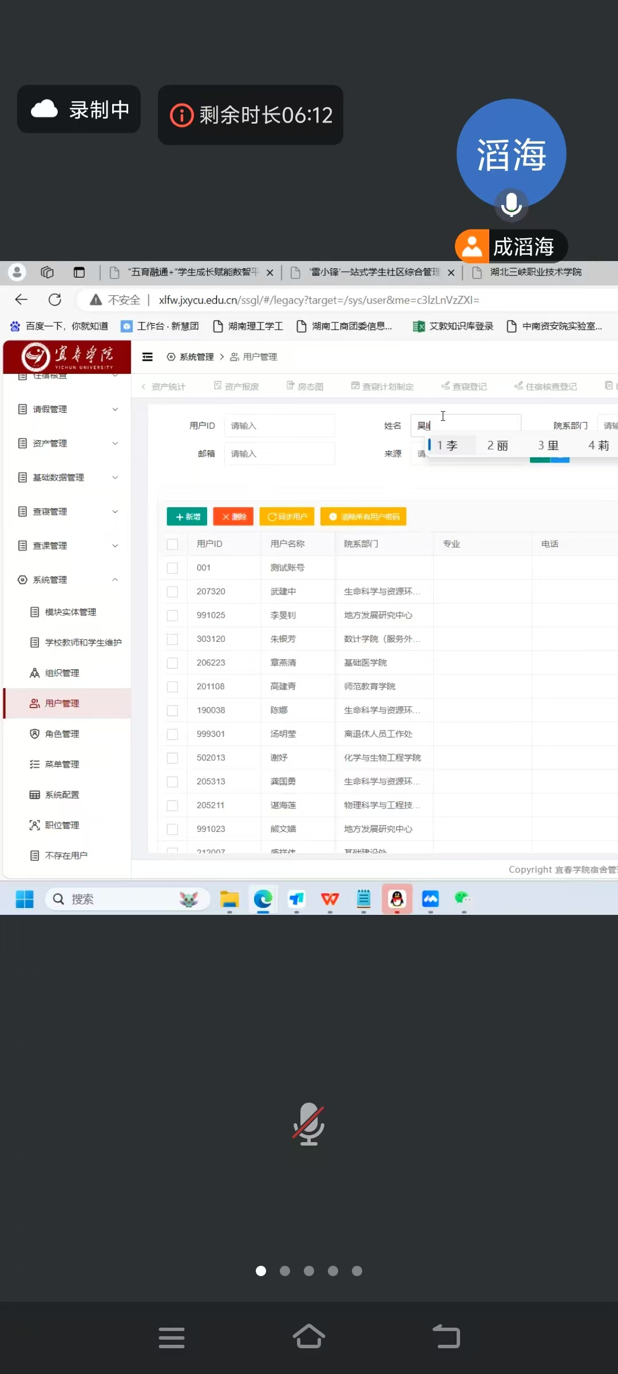Check the box for user 207320

pyautogui.click(x=172, y=591)
